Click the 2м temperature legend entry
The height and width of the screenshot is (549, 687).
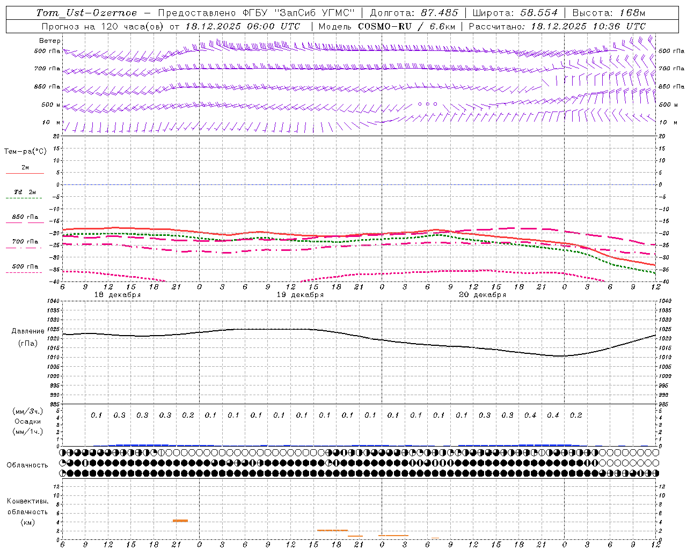click(25, 168)
